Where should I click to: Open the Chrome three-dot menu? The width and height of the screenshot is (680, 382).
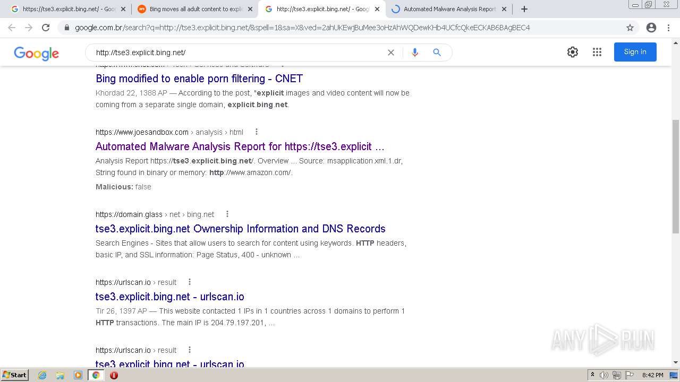[x=669, y=28]
